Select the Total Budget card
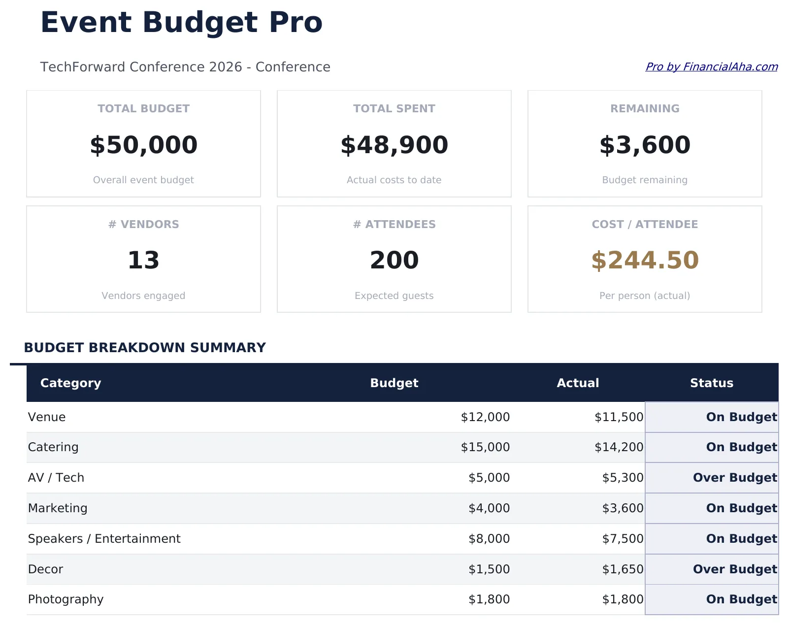Screen dimensions: 789x625 tap(143, 143)
